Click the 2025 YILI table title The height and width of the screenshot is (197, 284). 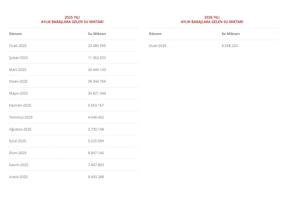tap(72, 20)
